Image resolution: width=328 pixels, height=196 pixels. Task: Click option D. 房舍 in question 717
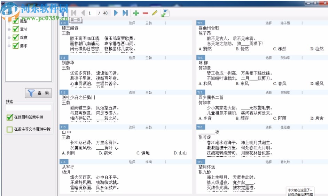pos(317,119)
